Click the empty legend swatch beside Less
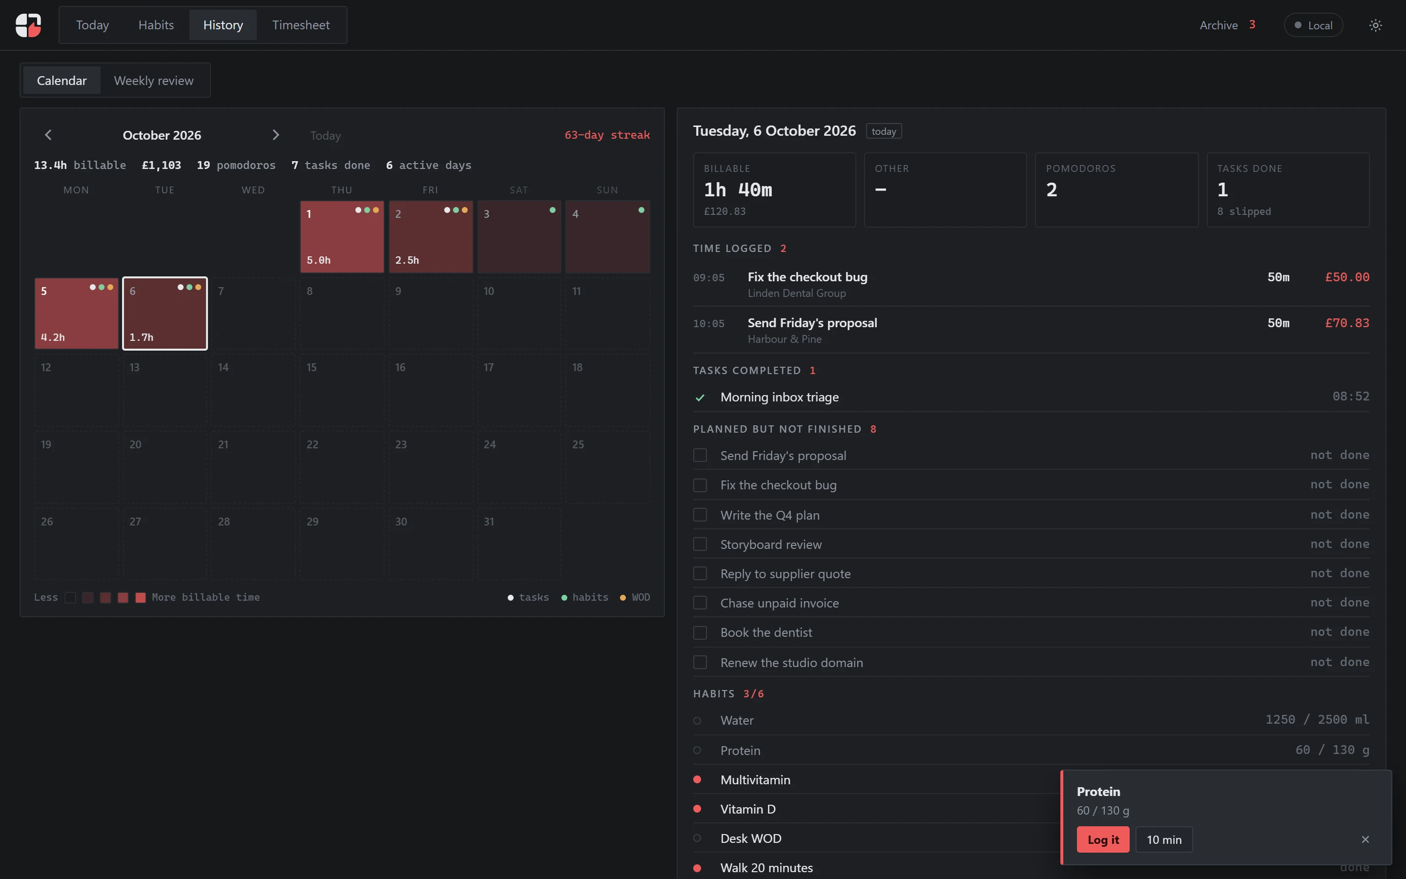 [x=70, y=598]
